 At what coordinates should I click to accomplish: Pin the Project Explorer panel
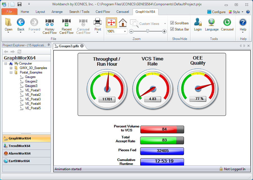point(49,45)
